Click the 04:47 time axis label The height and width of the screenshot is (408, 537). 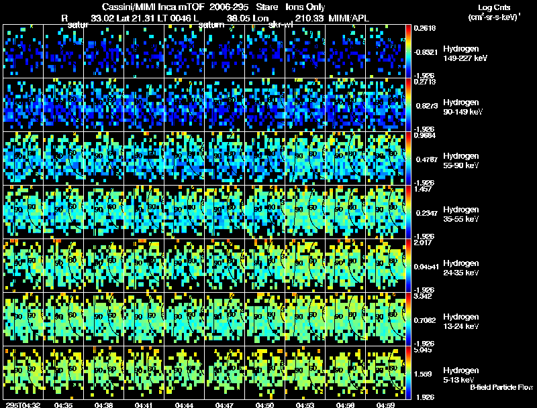[x=224, y=405]
